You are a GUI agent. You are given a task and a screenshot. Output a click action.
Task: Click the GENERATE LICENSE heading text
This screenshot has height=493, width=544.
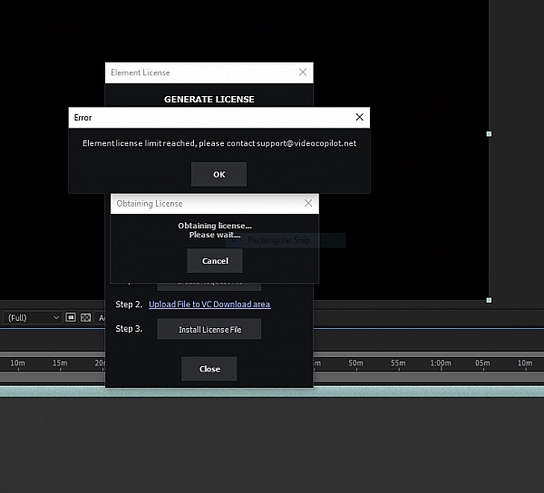pos(209,99)
